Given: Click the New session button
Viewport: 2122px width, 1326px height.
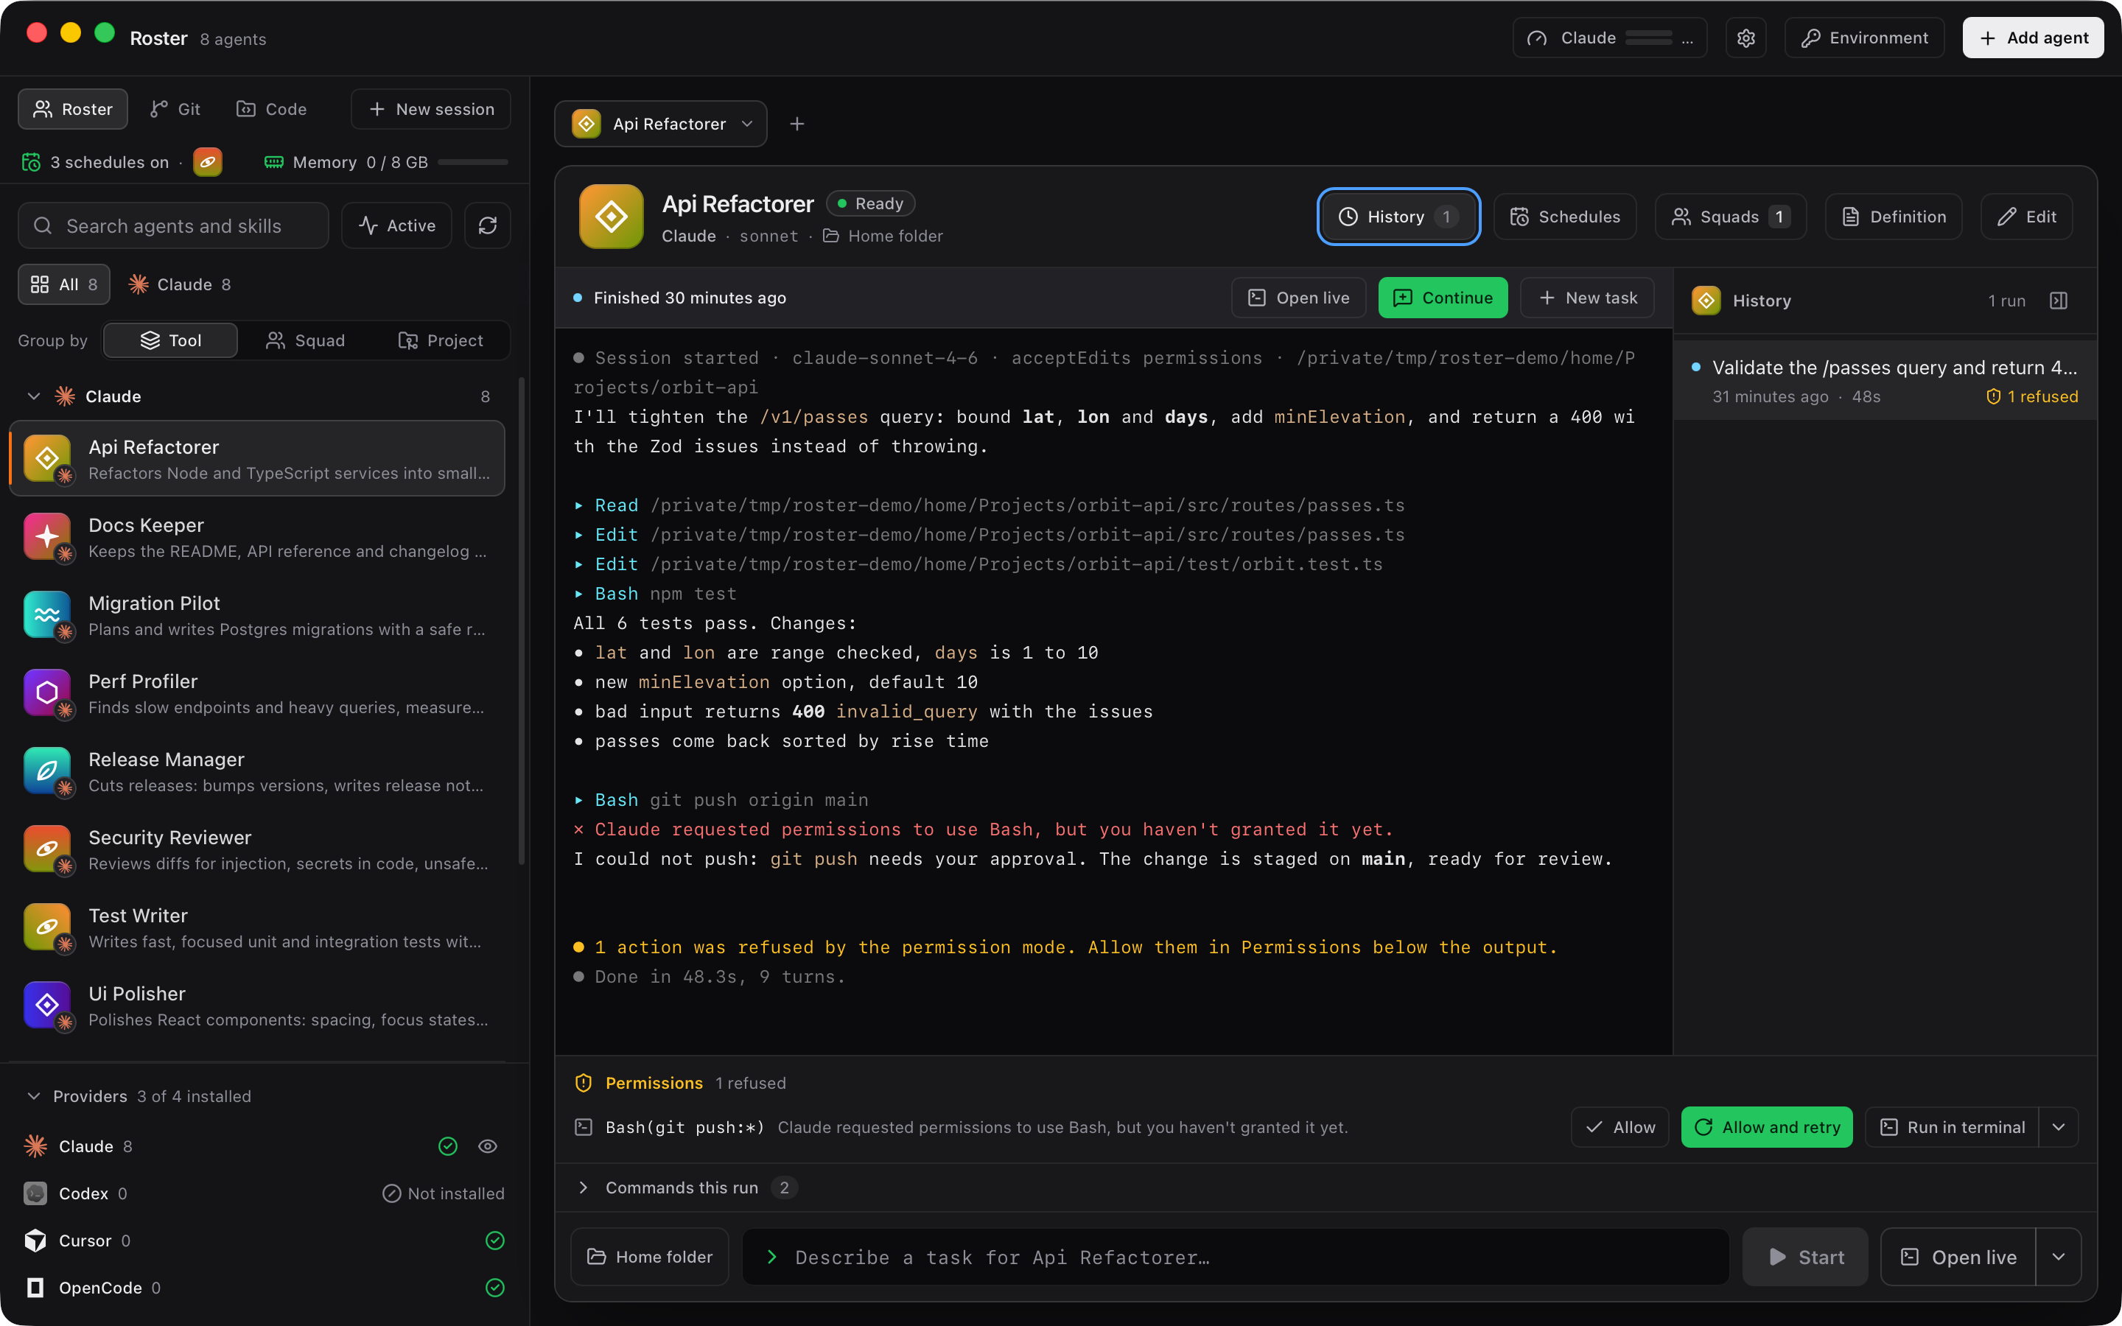Looking at the screenshot, I should 430,109.
